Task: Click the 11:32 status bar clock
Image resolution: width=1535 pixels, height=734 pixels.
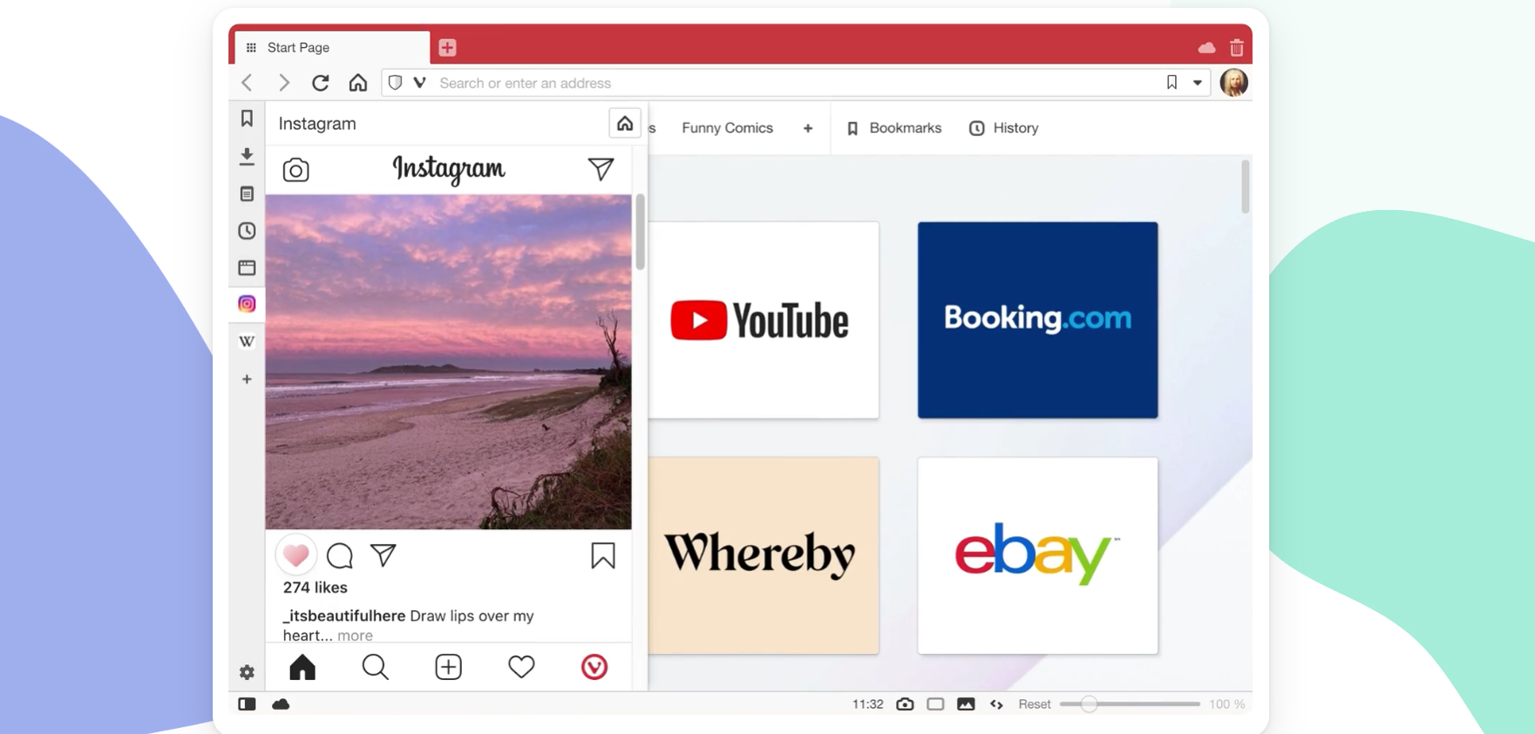Action: pos(868,704)
